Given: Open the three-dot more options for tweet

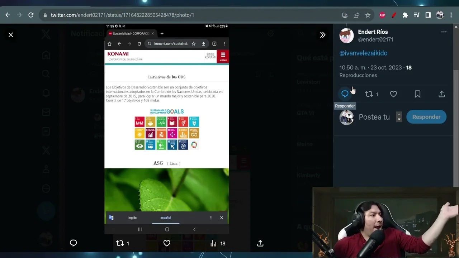Looking at the screenshot, I should tap(444, 32).
